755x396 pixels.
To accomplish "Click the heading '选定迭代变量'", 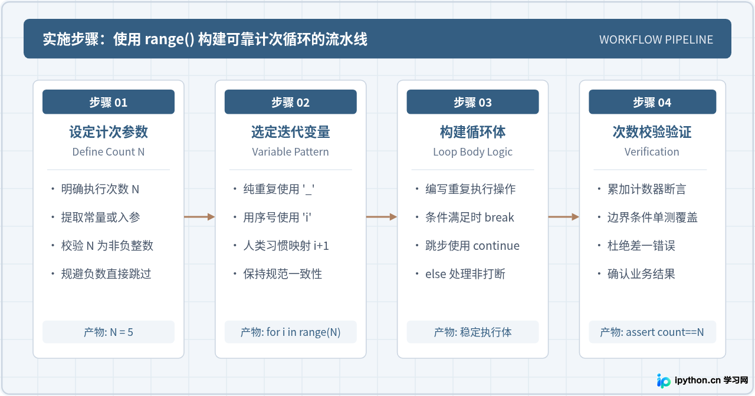I will point(290,132).
